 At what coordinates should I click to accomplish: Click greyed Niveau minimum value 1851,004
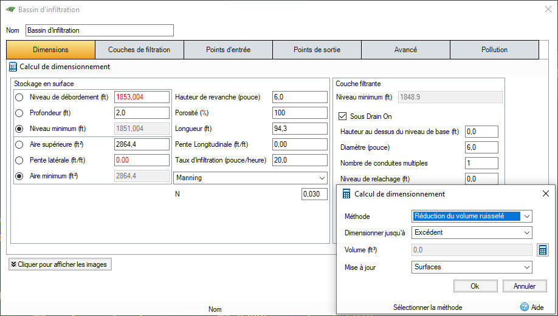click(x=142, y=129)
